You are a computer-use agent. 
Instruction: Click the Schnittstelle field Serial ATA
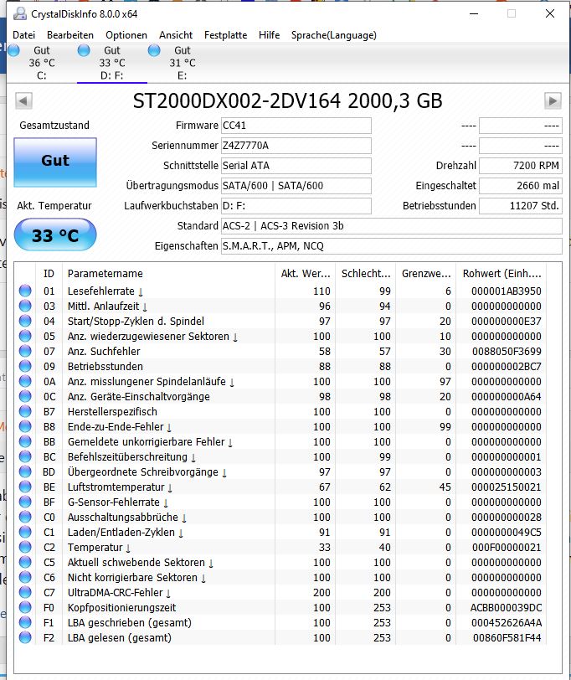point(296,165)
